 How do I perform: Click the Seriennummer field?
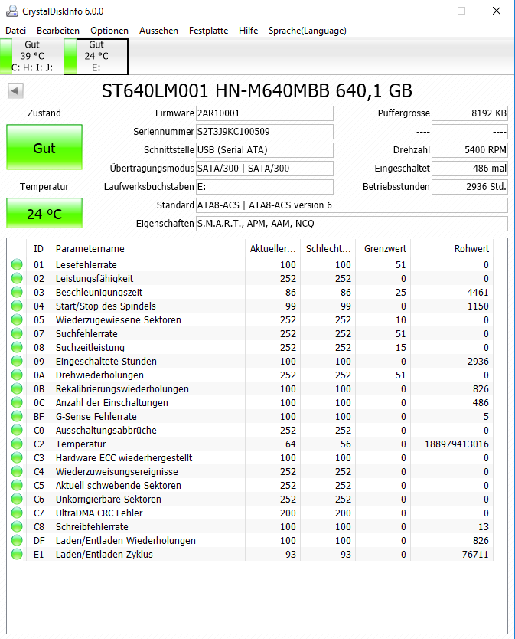pyautogui.click(x=265, y=132)
